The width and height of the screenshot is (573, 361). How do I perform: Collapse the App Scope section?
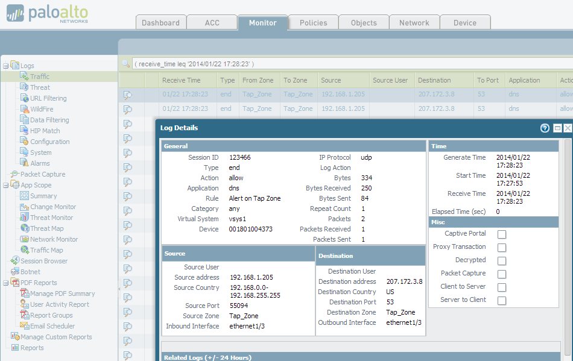(5, 184)
